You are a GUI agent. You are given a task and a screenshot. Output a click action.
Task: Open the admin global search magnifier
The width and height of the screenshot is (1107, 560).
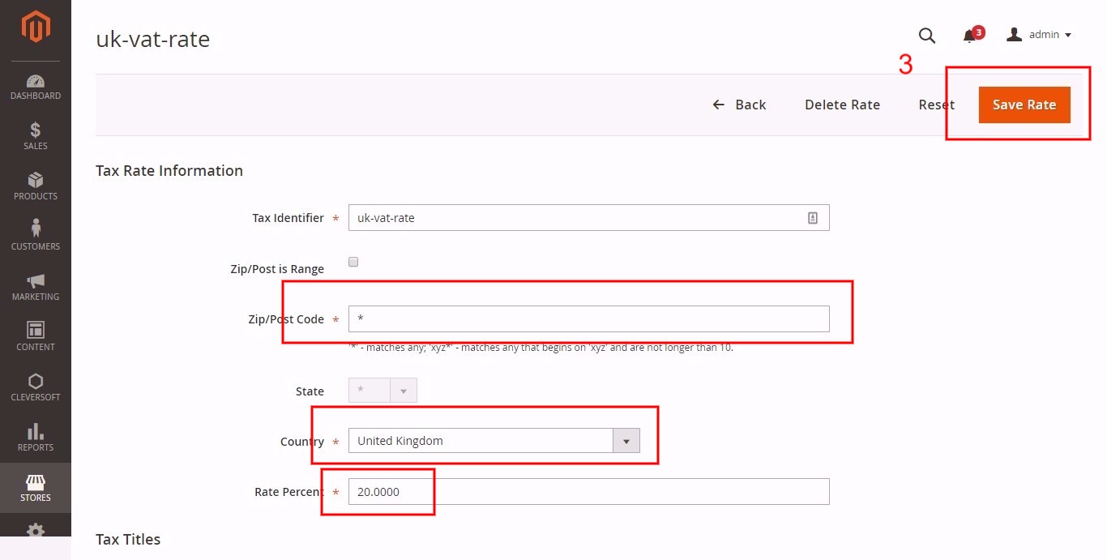926,36
